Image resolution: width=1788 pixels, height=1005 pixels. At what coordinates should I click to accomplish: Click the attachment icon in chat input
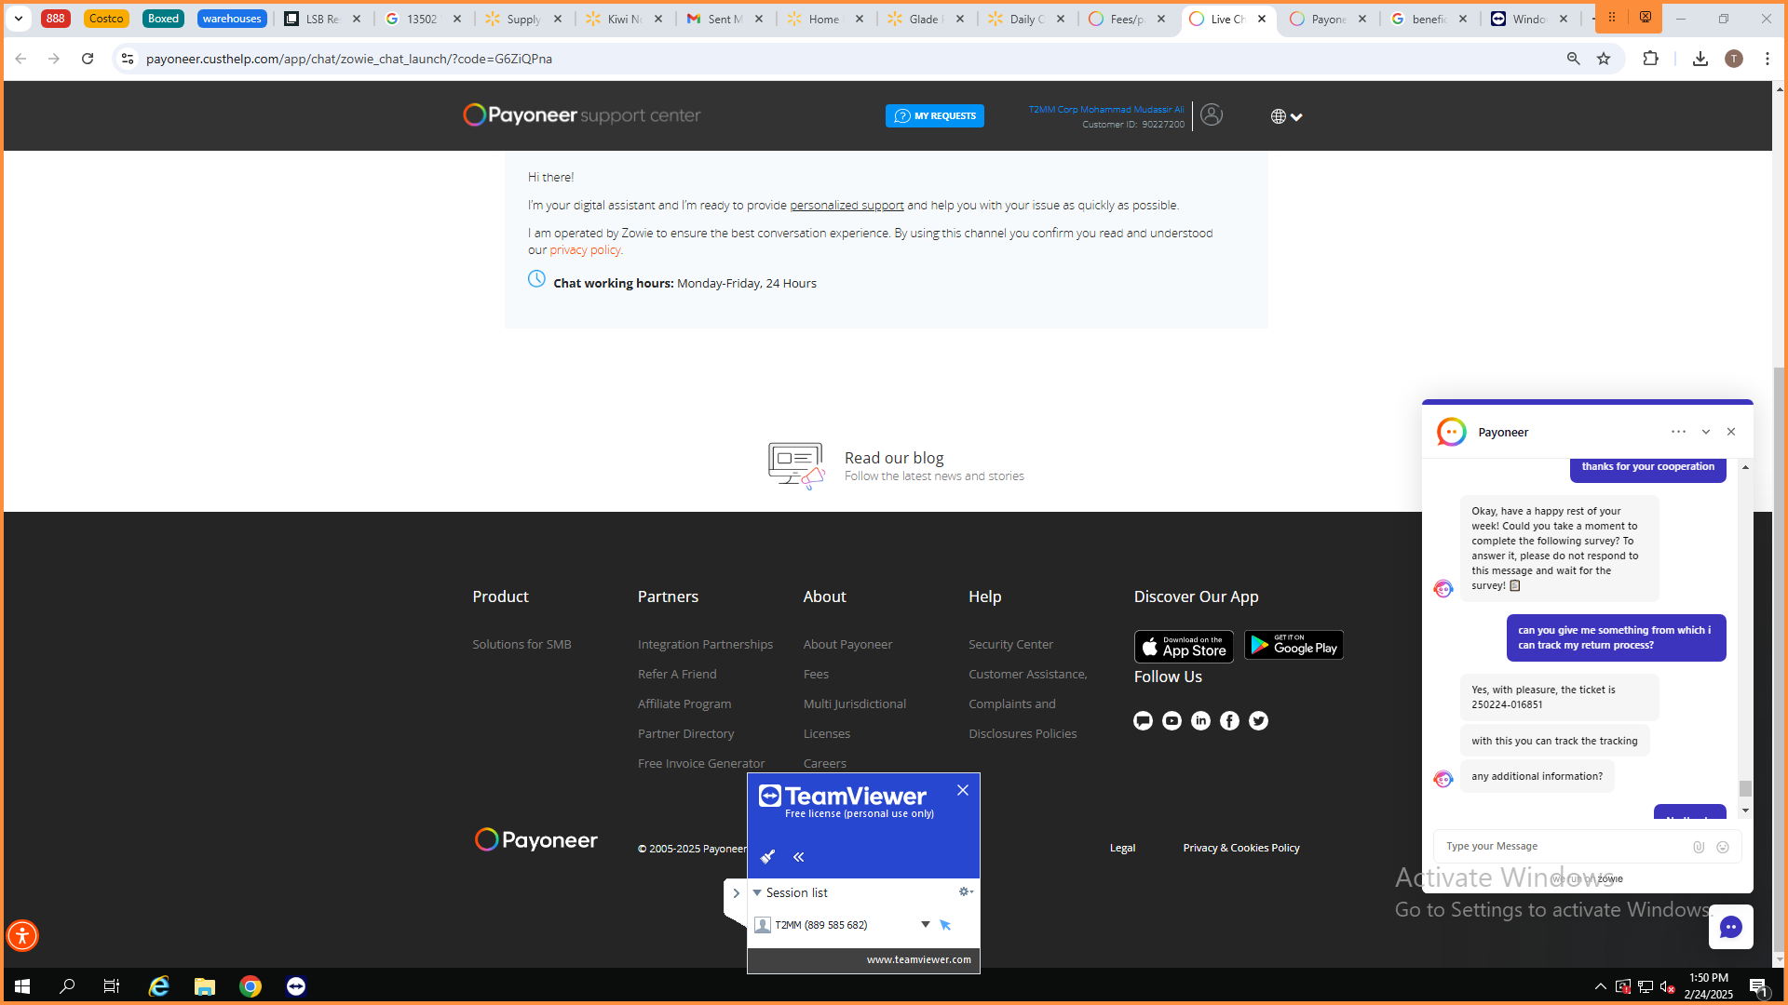(1699, 847)
